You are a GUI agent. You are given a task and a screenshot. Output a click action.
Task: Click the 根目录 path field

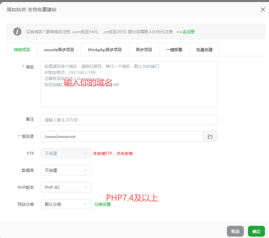click(x=122, y=136)
